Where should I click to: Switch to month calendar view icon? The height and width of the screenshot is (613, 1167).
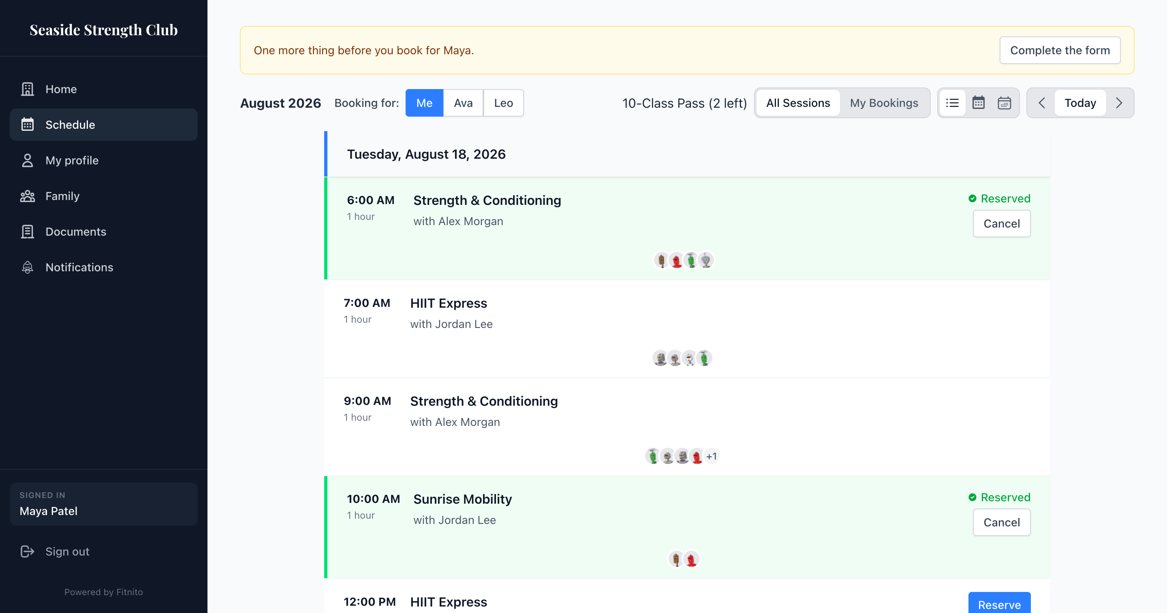(979, 103)
